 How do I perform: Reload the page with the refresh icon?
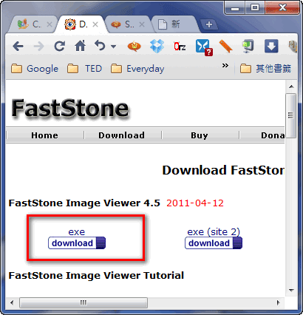coord(60,46)
